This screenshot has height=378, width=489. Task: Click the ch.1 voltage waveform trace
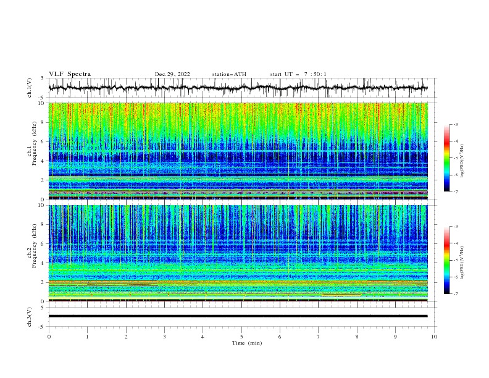tap(238, 88)
